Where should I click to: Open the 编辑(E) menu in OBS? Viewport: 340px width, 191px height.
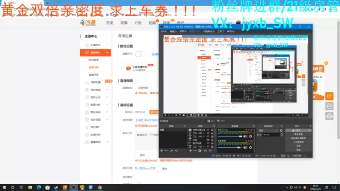(173, 31)
